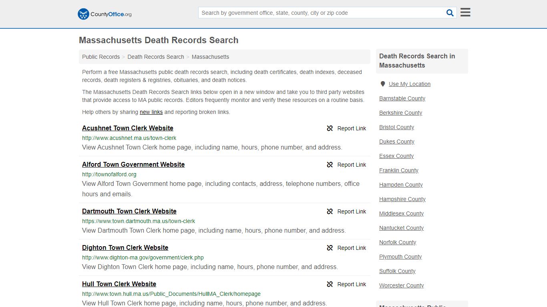Image resolution: width=547 pixels, height=307 pixels.
Task: Visit town.hull.ma.us HullMA_Clerk URL
Action: [171, 294]
